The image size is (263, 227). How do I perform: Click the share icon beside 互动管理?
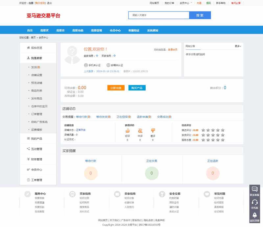(x=28, y=149)
